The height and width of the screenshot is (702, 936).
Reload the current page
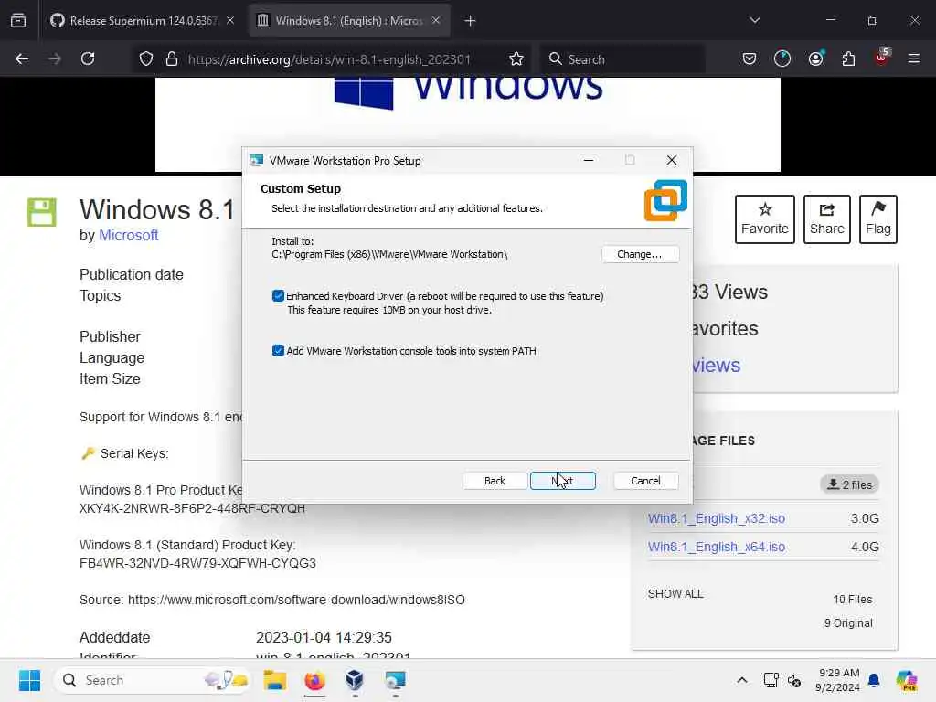tap(88, 59)
